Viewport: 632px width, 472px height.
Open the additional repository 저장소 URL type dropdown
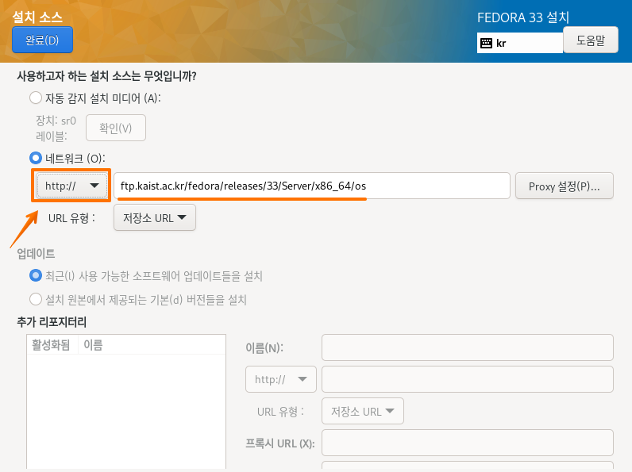click(x=363, y=411)
